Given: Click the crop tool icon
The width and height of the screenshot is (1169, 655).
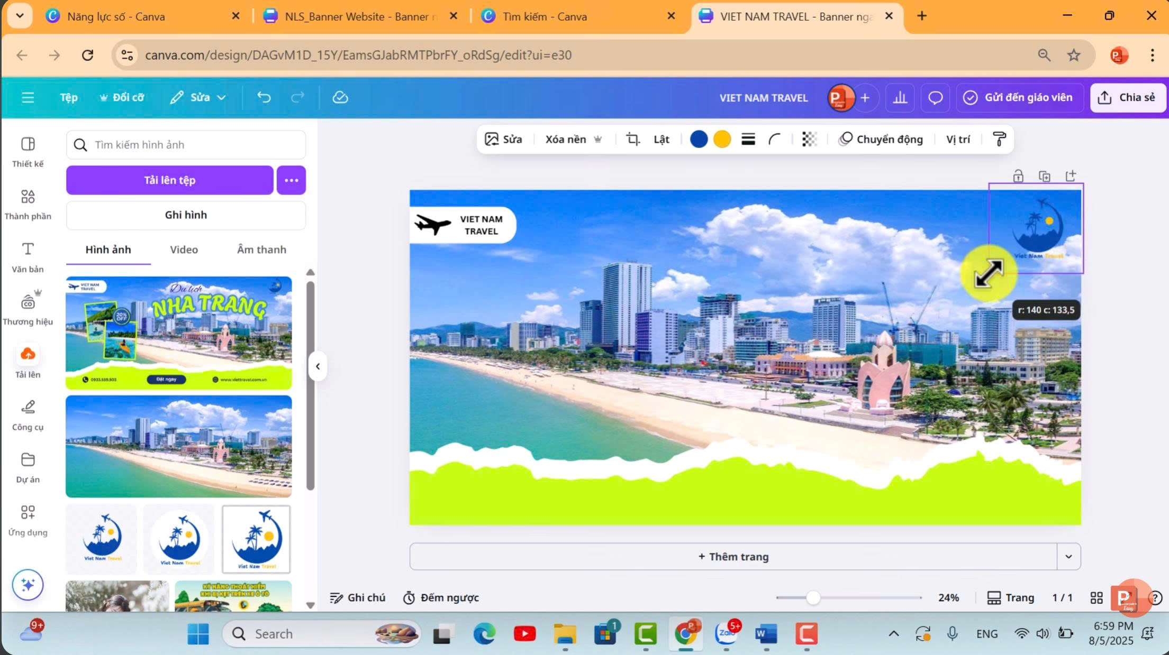Looking at the screenshot, I should tap(632, 139).
